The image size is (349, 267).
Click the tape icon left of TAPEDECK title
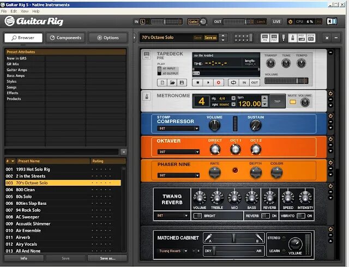(147, 55)
